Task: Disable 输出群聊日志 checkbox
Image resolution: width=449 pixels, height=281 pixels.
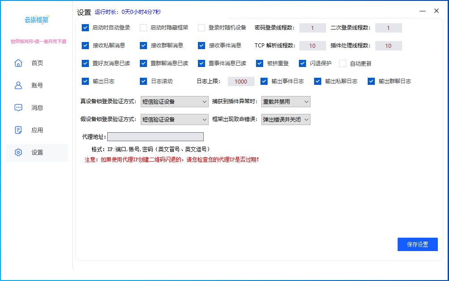Action: click(371, 81)
